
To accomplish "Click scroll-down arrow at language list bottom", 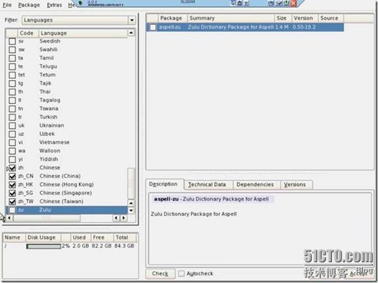I will click(x=131, y=210).
